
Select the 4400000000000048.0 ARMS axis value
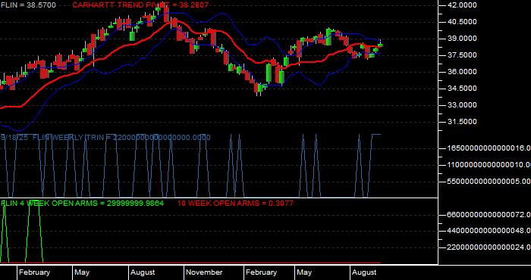(489, 231)
